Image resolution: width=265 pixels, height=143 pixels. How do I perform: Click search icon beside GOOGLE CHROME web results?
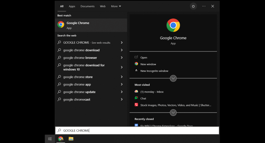(x=59, y=42)
